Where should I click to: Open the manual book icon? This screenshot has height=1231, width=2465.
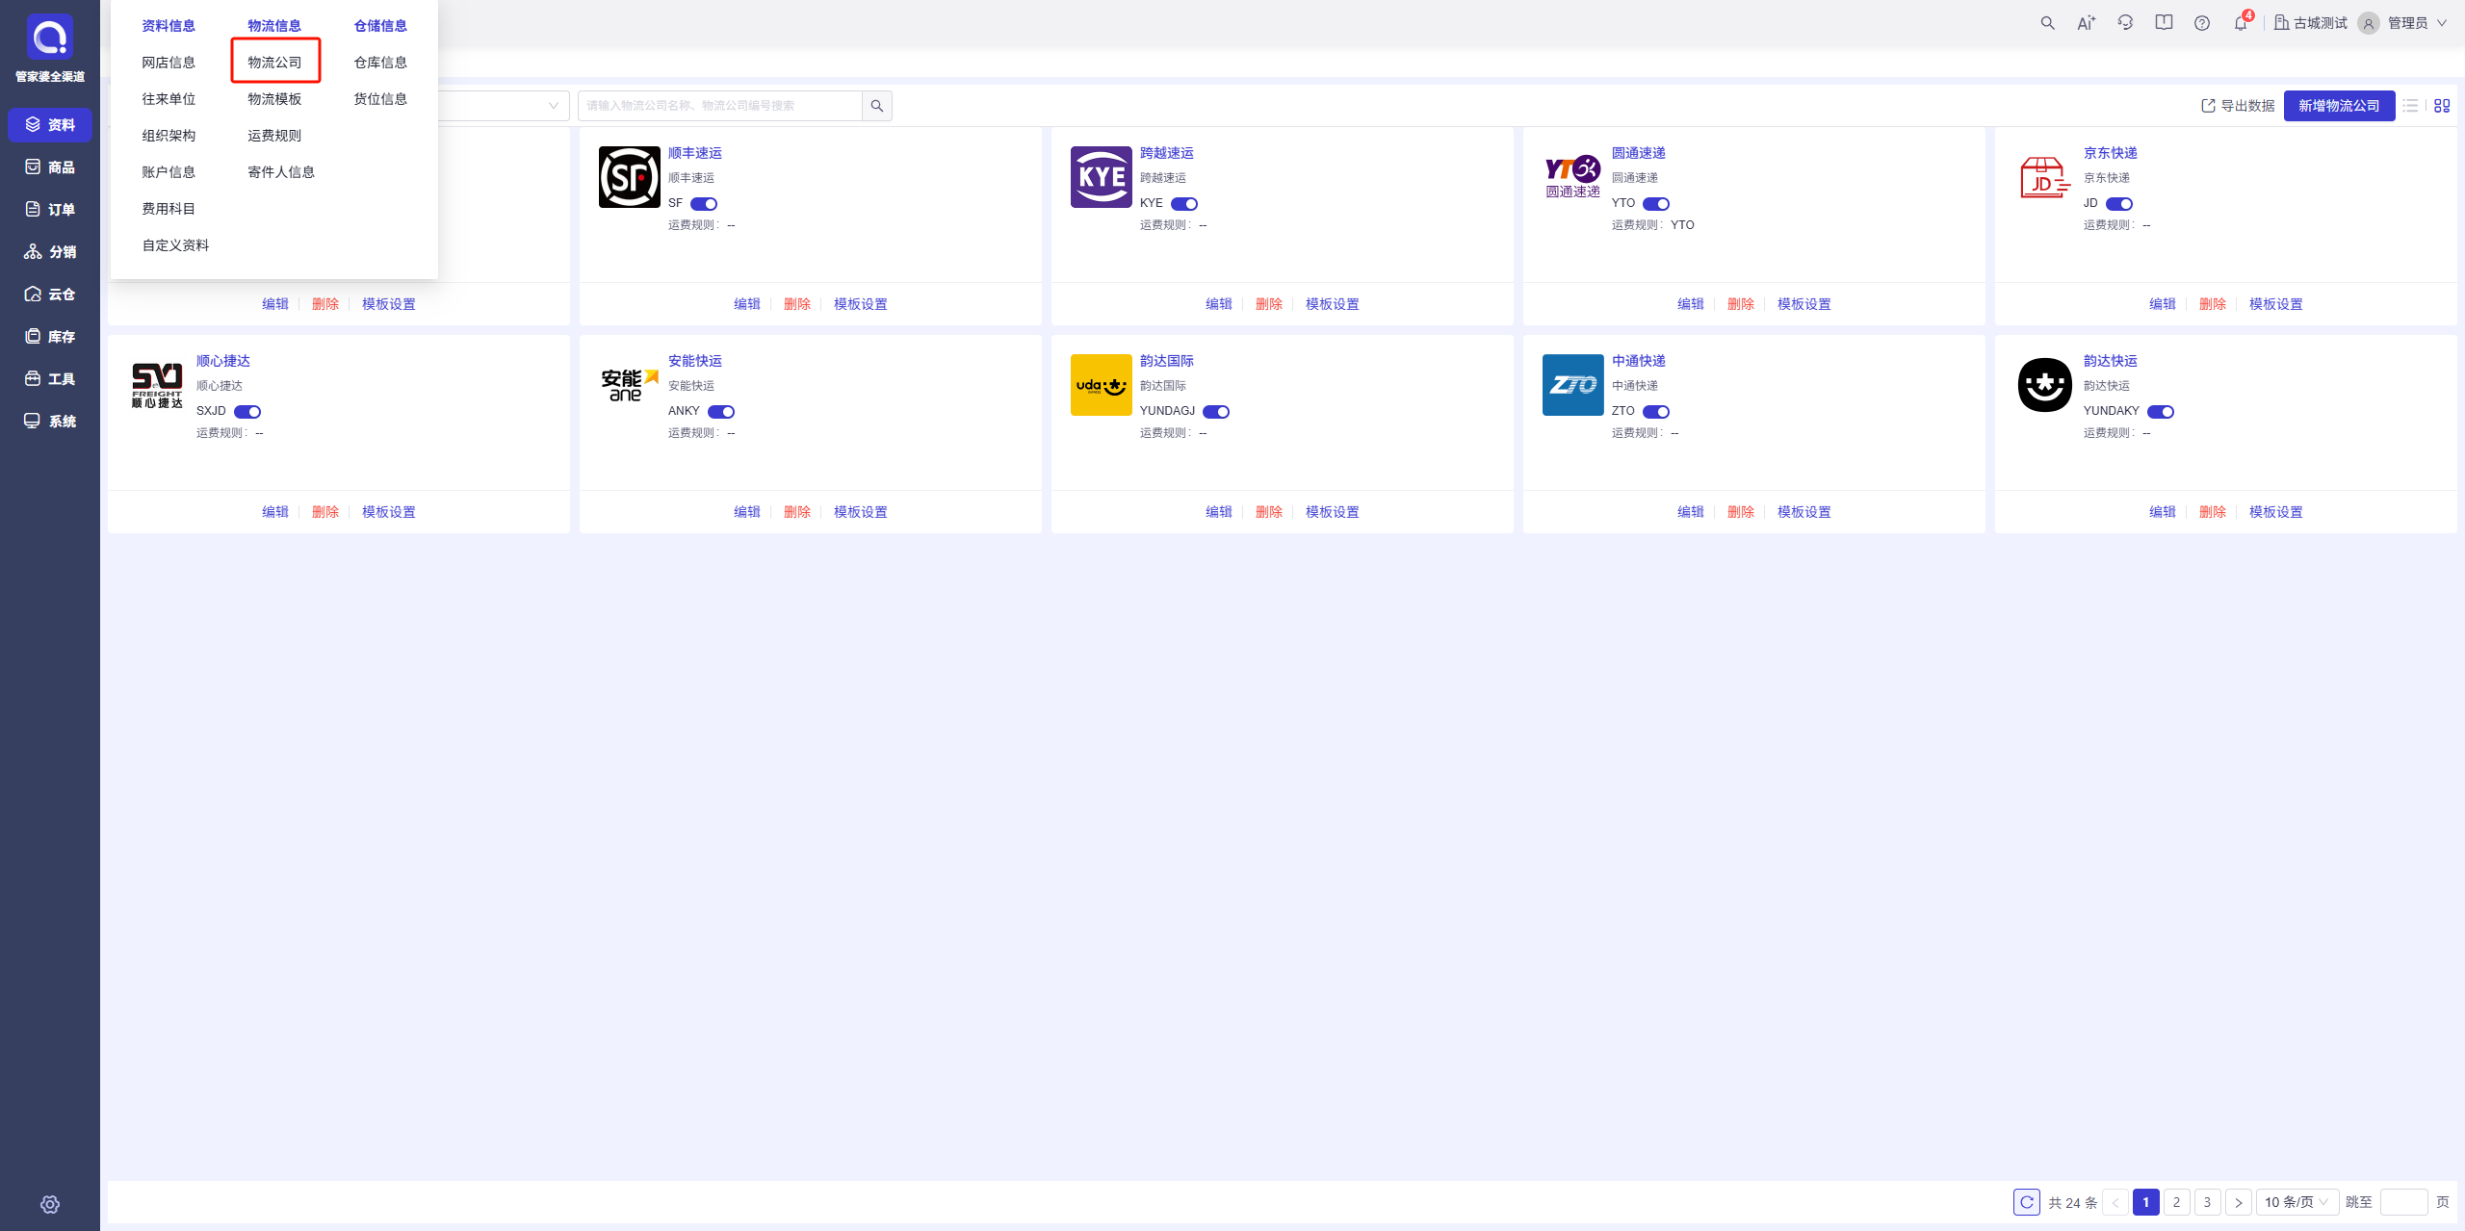pos(2164,23)
